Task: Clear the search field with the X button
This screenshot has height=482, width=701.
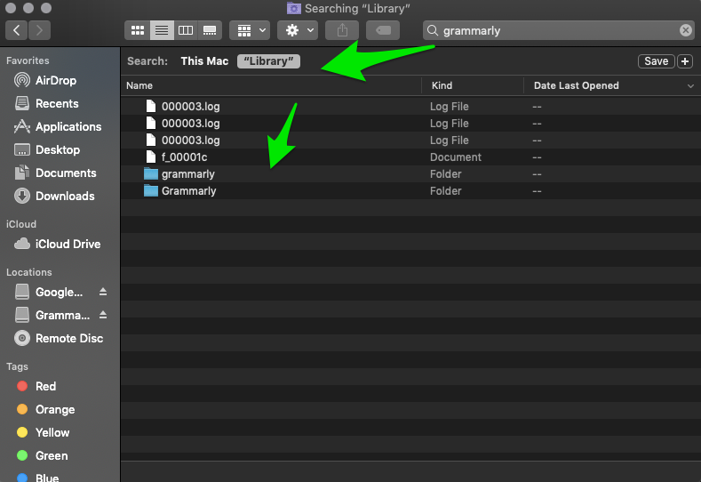Action: pos(685,30)
